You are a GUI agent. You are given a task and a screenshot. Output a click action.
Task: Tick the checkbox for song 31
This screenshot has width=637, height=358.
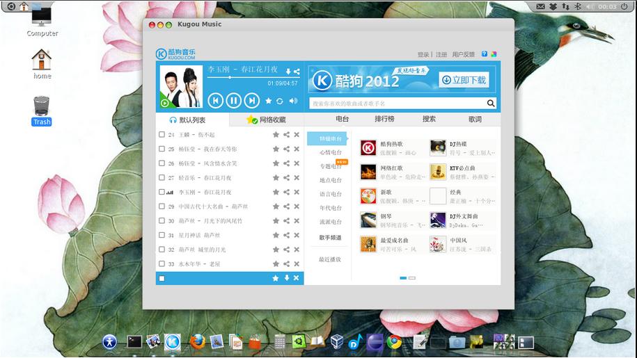coord(162,235)
